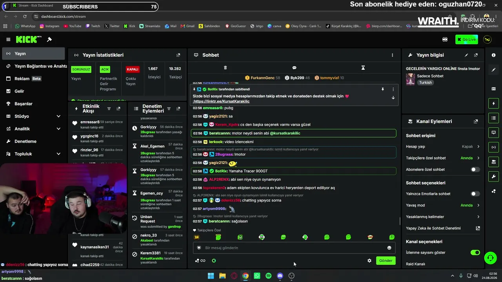Toggle Yalnızca Emotlarla sohbet switch
This screenshot has height=282, width=502.
pos(475,194)
